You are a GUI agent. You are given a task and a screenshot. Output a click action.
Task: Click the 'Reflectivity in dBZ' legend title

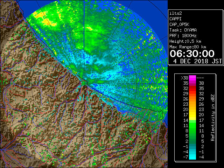pos(213,118)
